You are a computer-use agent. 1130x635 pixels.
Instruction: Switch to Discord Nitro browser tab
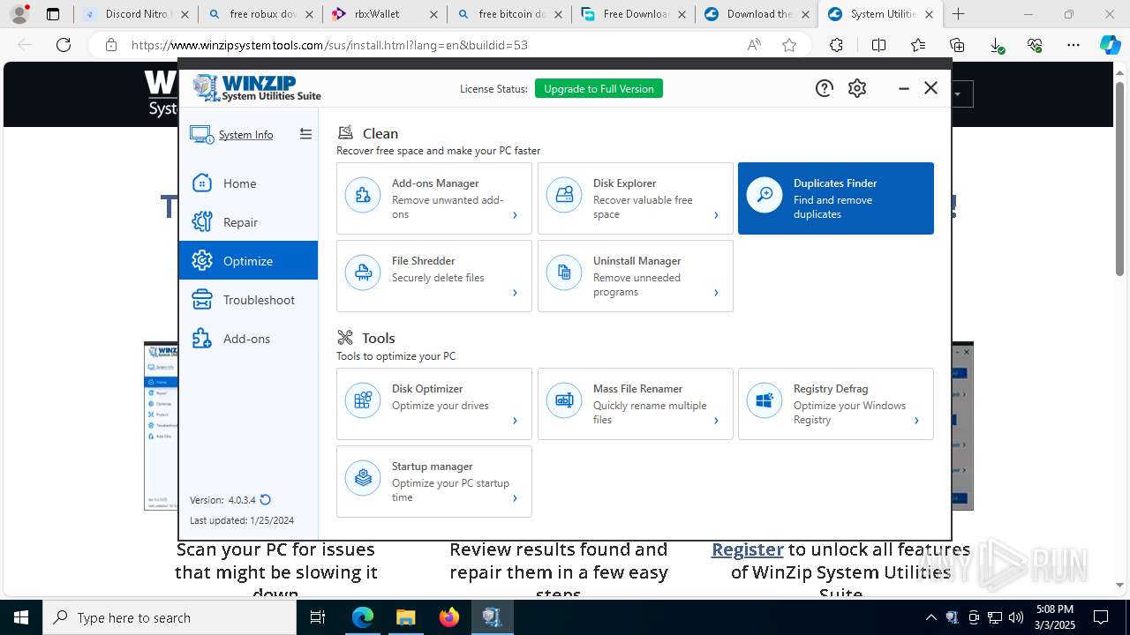point(135,14)
